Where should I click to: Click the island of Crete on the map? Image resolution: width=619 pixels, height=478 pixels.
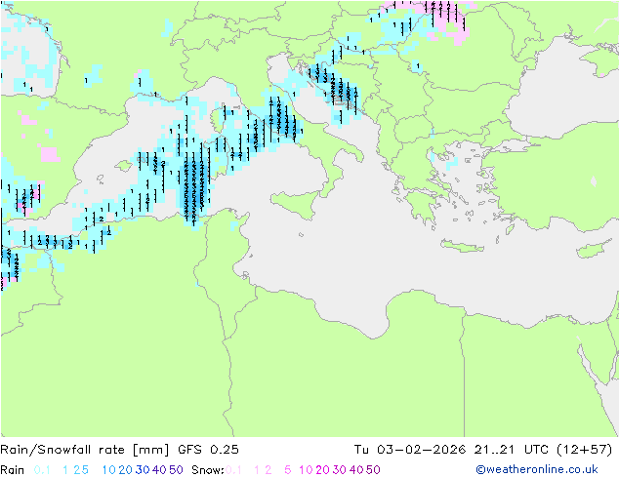point(462,246)
